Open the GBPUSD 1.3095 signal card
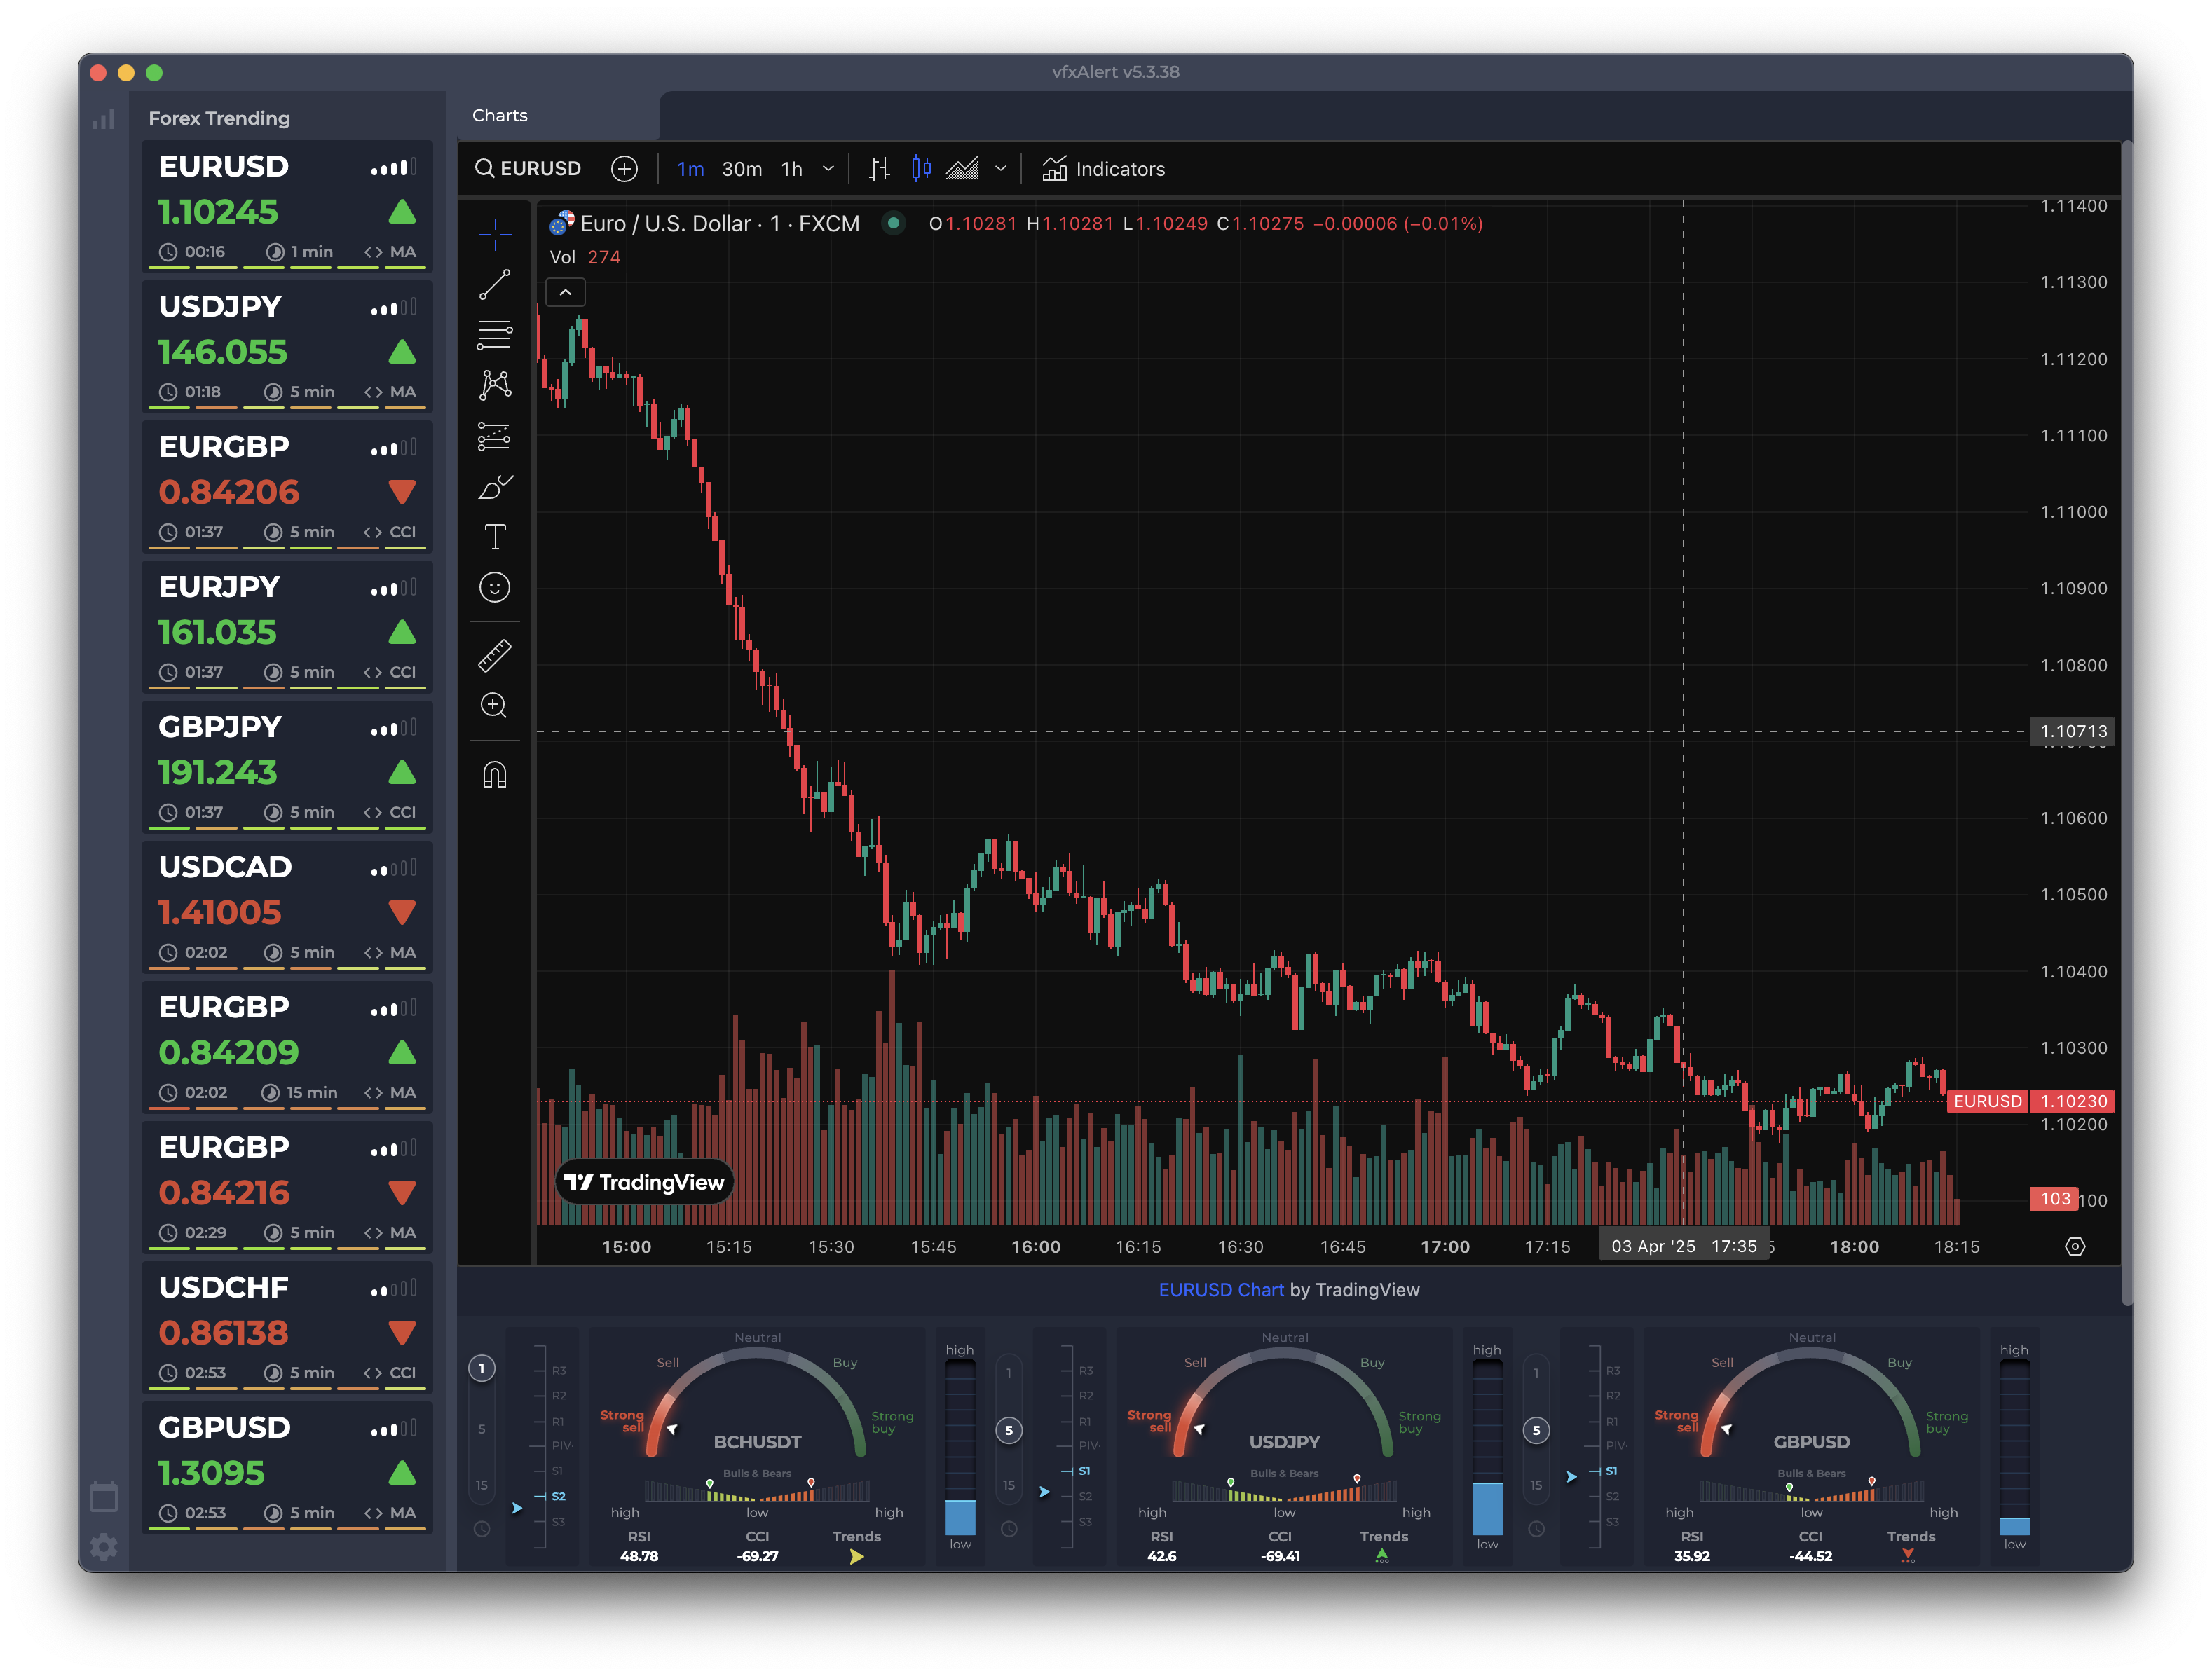2212x1676 pixels. point(287,1467)
